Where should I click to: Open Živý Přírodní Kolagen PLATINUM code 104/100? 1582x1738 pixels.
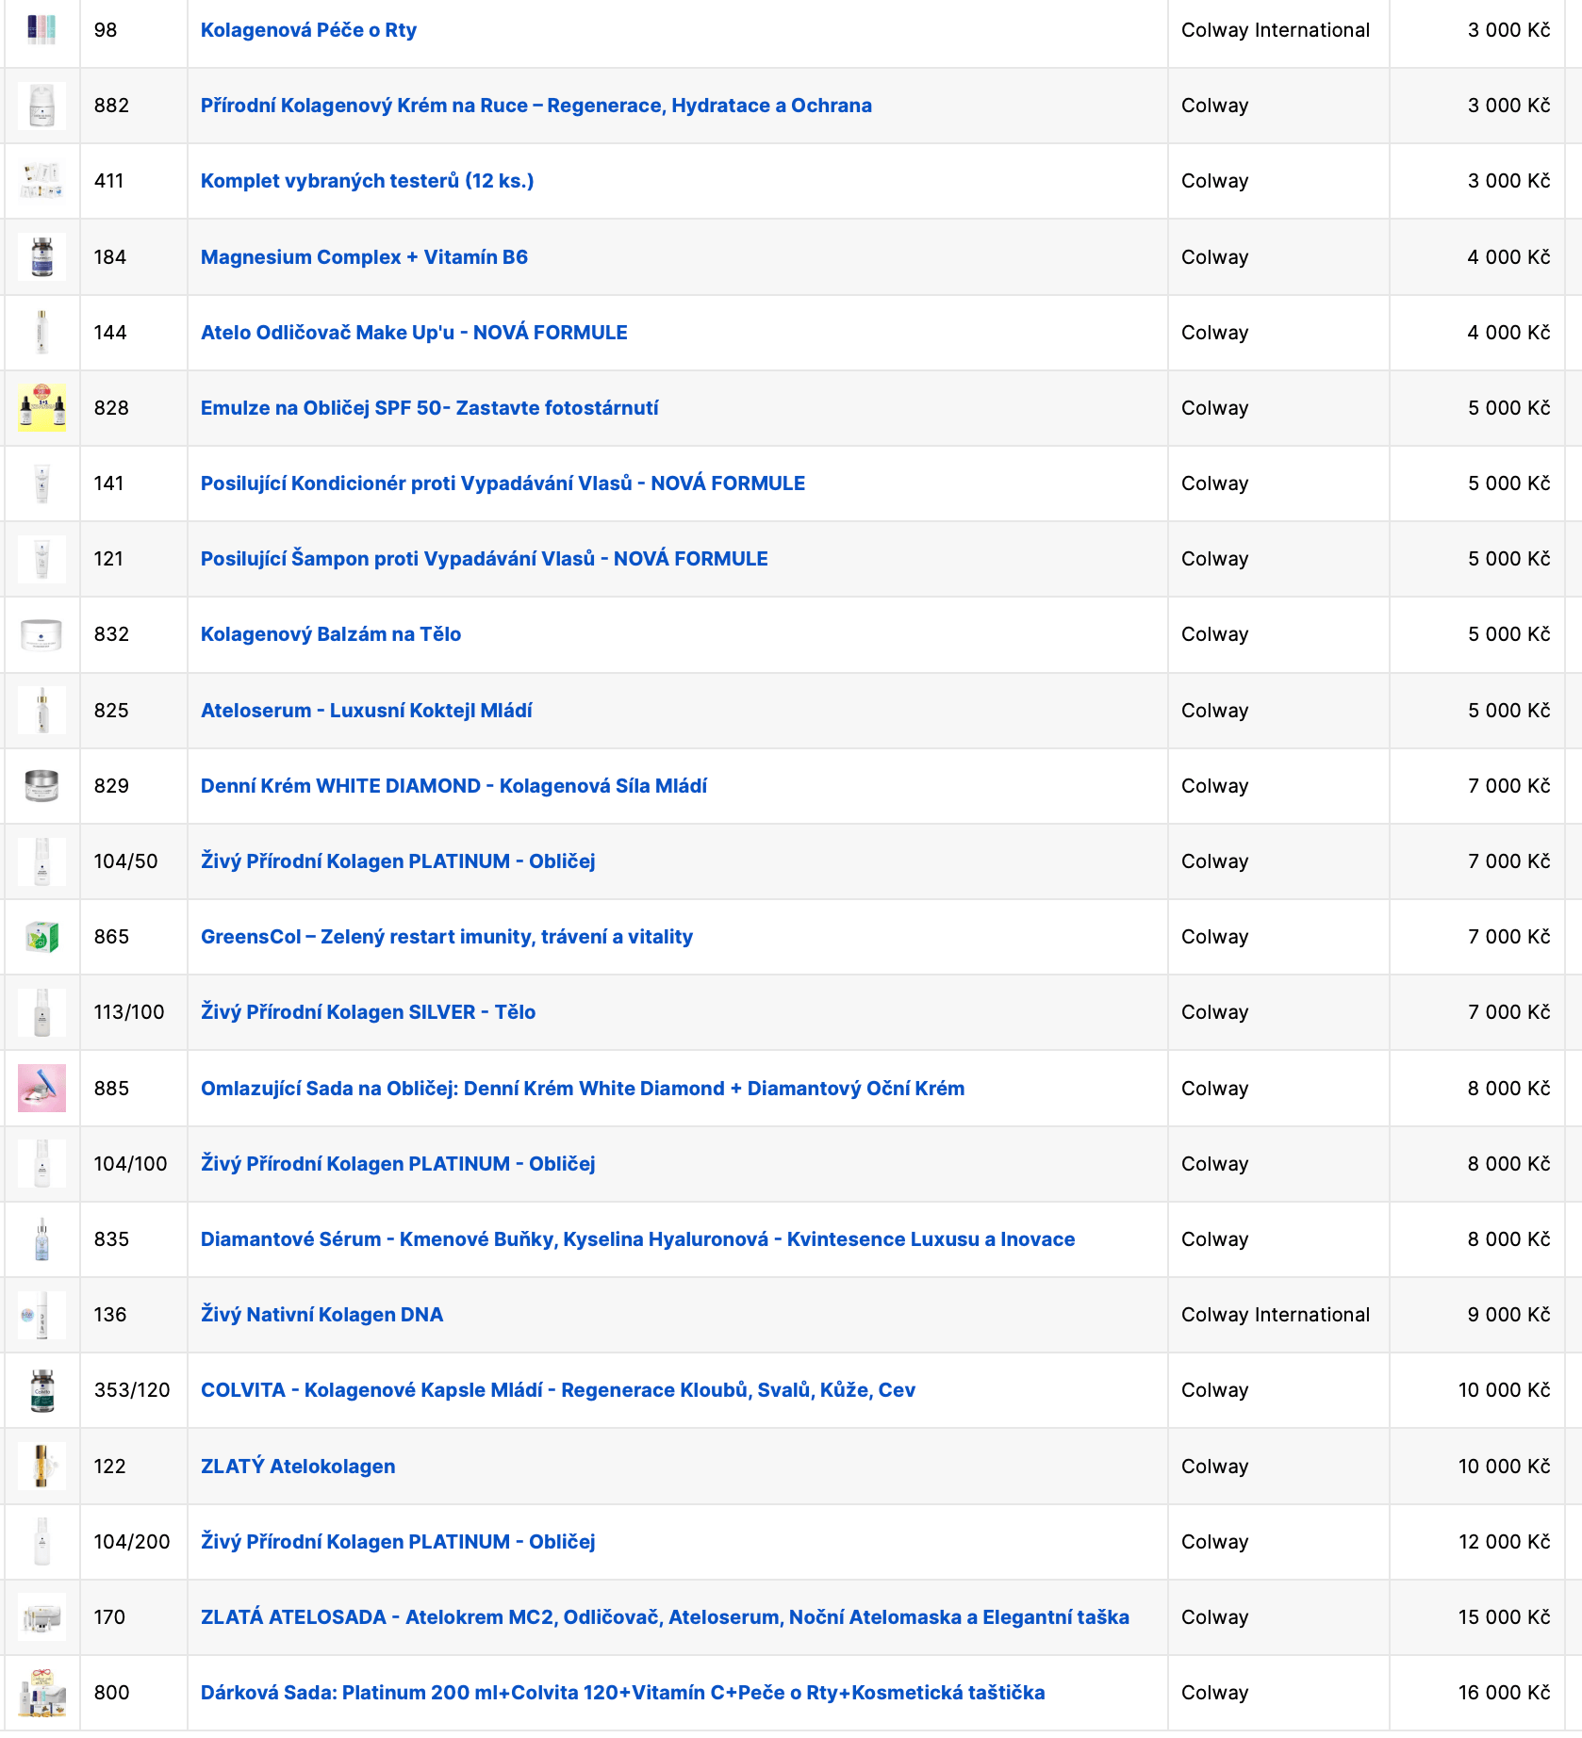pyautogui.click(x=398, y=1164)
